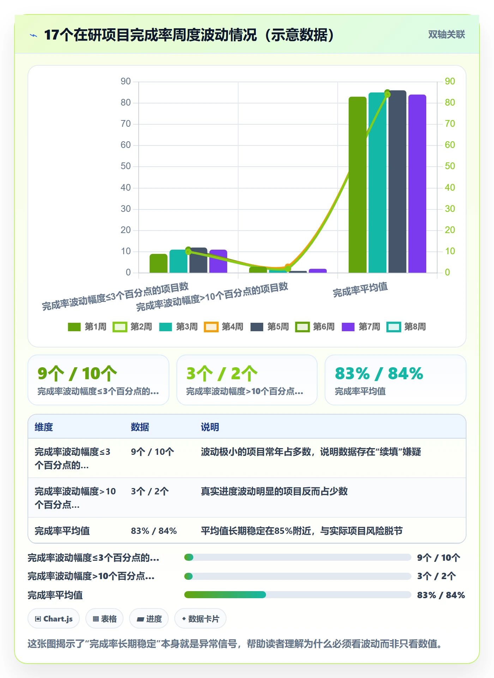Click the 完成率平均值 progress bar
Image resolution: width=494 pixels, height=678 pixels.
tap(297, 595)
